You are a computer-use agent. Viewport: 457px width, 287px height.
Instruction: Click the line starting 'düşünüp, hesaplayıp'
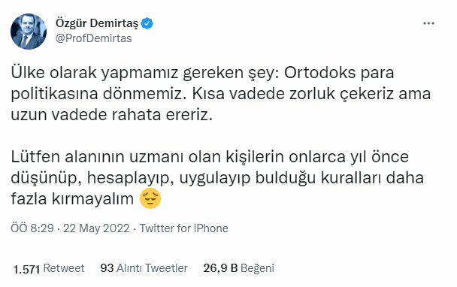tap(217, 178)
